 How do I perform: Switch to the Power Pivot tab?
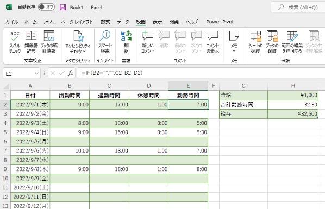coord(220,22)
